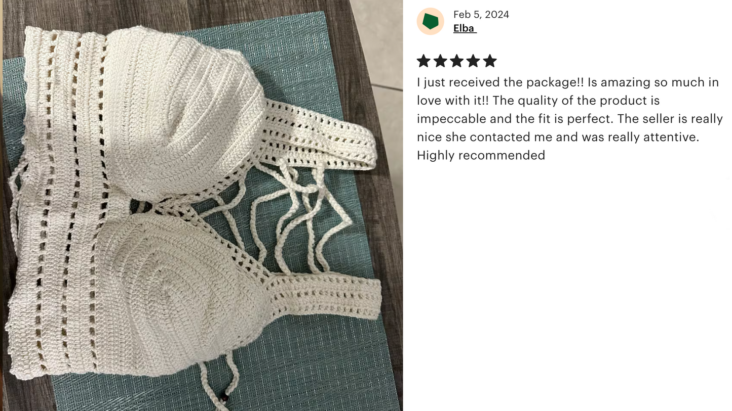Click the Feb 5, 2024 review date
The image size is (732, 411).
(x=481, y=14)
